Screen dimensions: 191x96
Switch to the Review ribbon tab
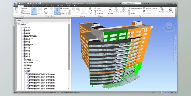(34, 6)
